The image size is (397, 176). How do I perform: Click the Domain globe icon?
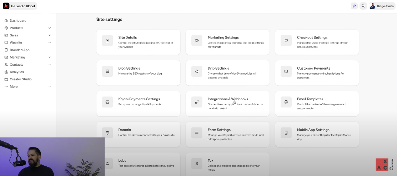[x=107, y=133]
